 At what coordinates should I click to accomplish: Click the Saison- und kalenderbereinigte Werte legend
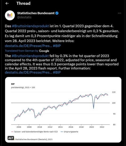click(34, 132)
